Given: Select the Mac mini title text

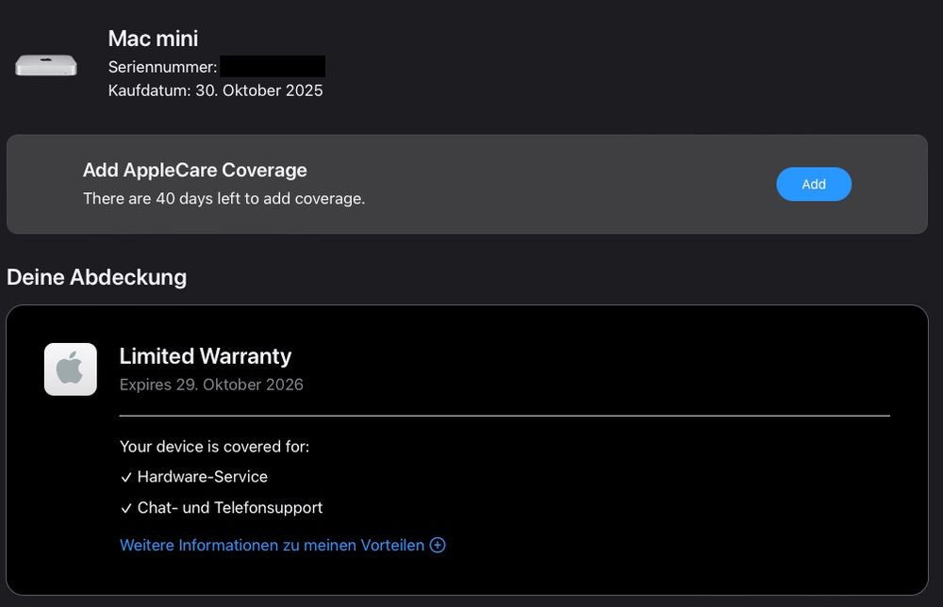Looking at the screenshot, I should (x=153, y=39).
